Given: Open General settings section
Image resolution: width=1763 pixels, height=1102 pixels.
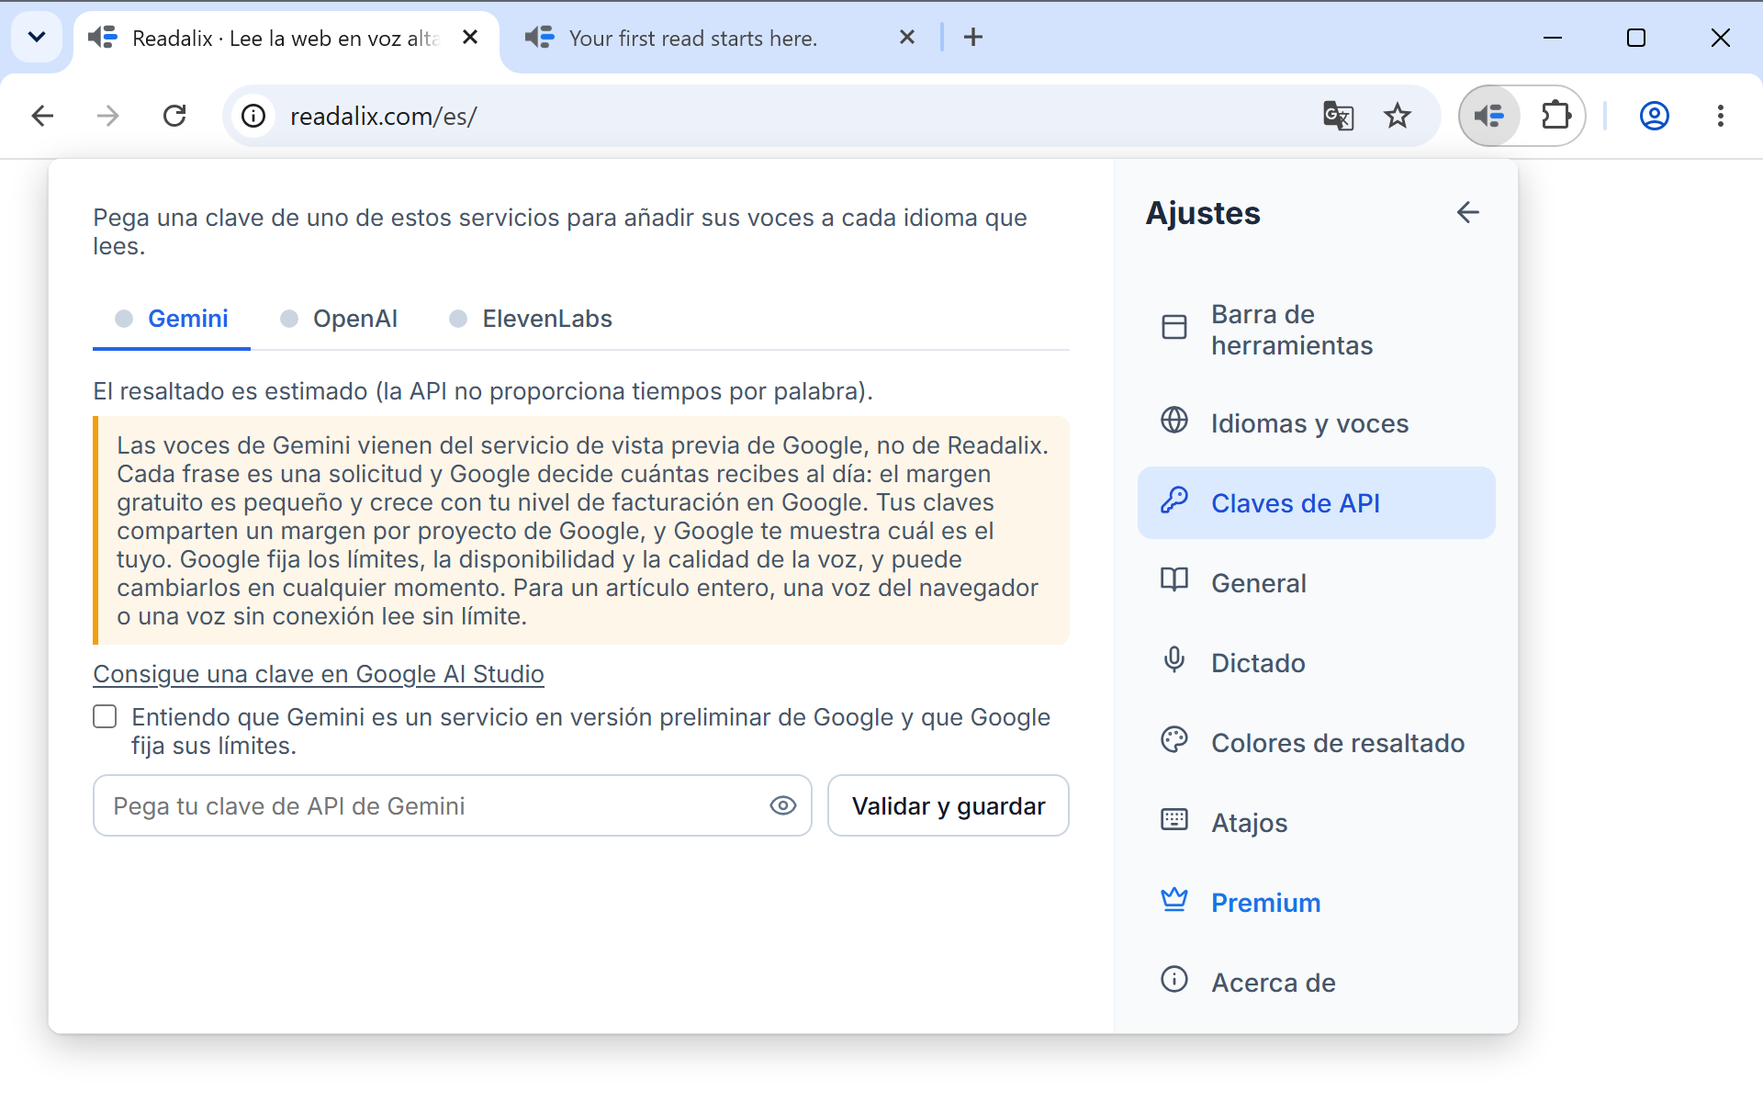Looking at the screenshot, I should pyautogui.click(x=1316, y=582).
